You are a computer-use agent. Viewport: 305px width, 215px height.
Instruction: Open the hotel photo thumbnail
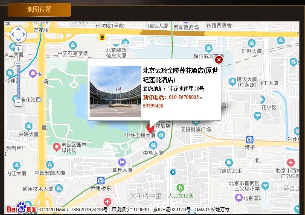coord(115,91)
